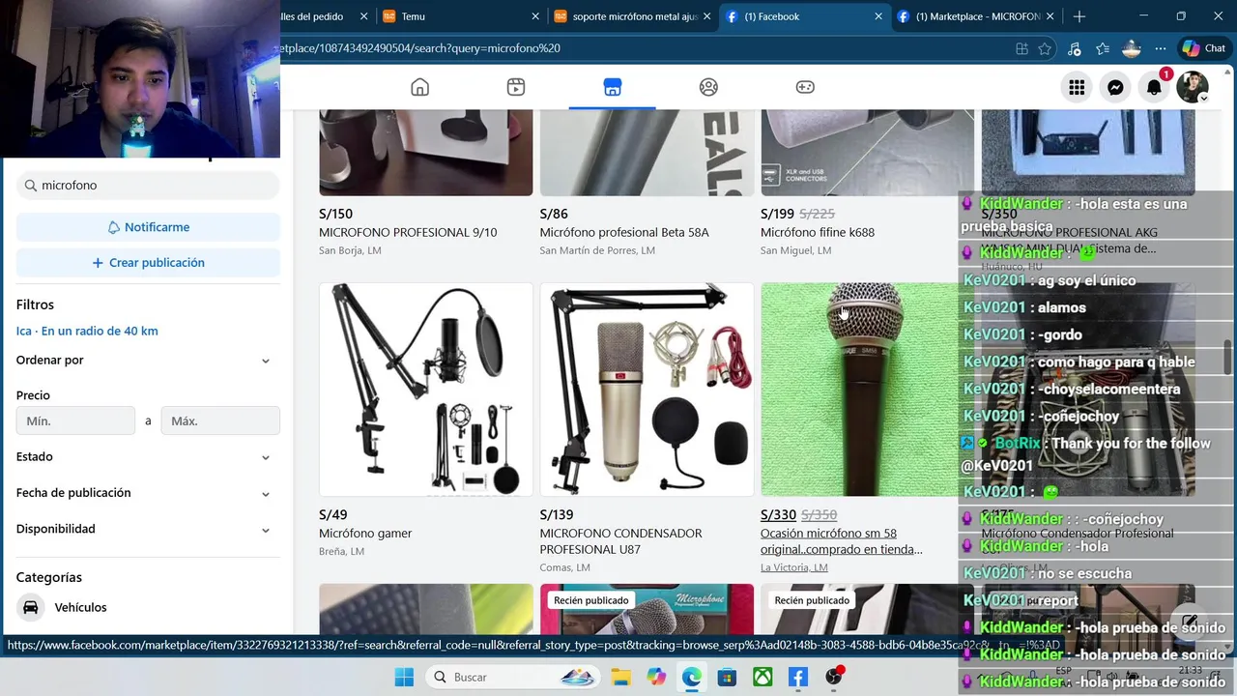Add this page to favorites star

coord(1045,48)
